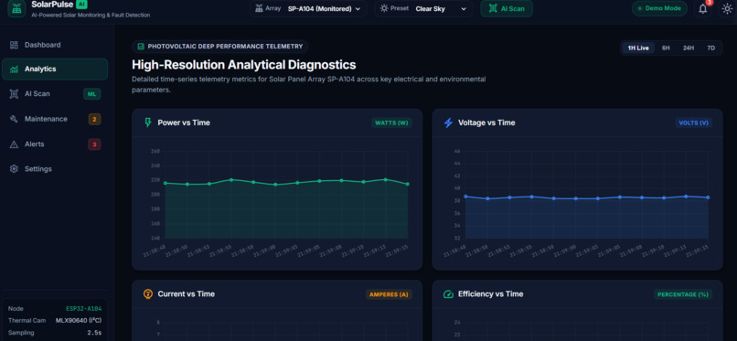Viewport: 737px width, 341px height.
Task: Toggle light theme sun icon
Action: 727,8
